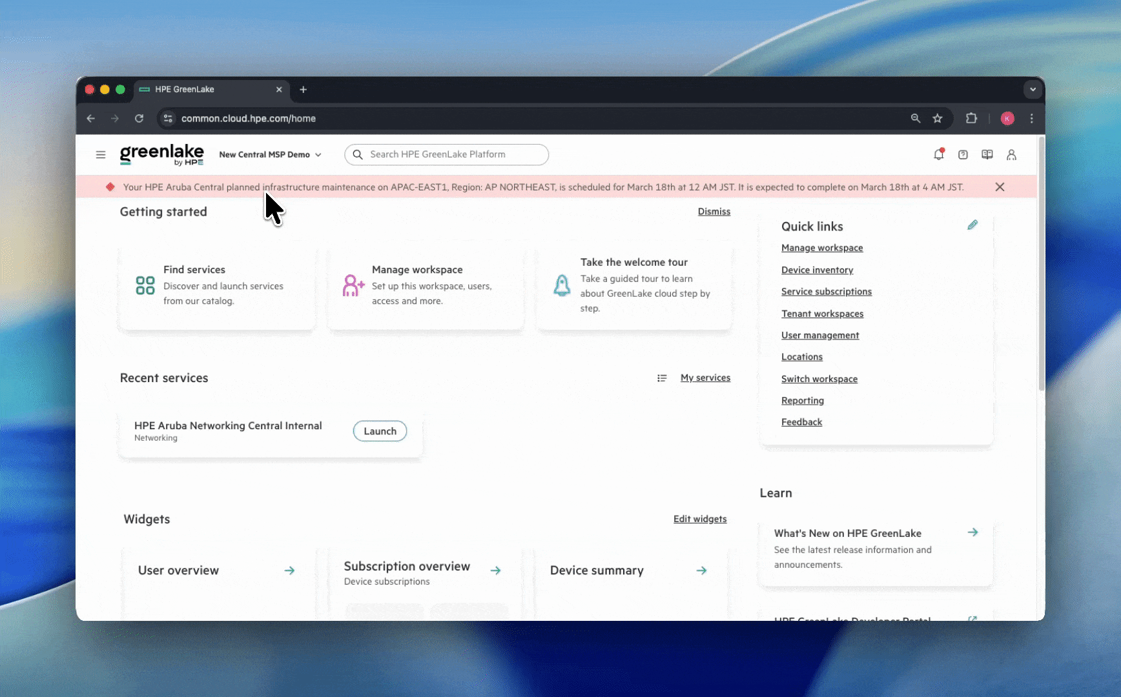Open the navigation hamburger menu
This screenshot has height=697, width=1121.
[x=101, y=154]
